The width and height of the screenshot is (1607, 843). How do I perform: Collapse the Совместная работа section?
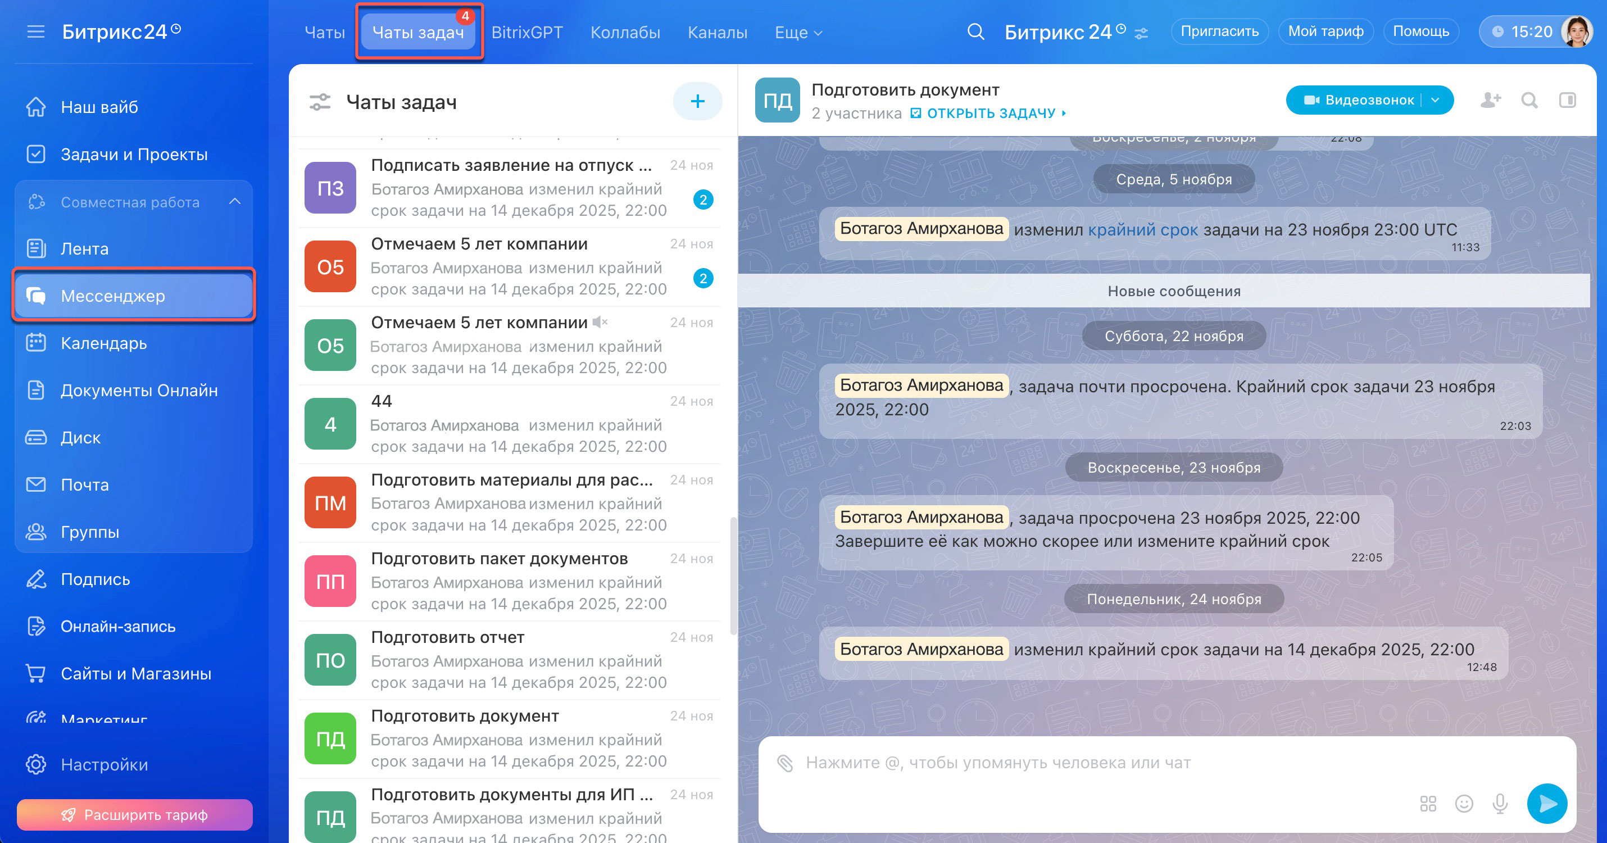pyautogui.click(x=234, y=202)
